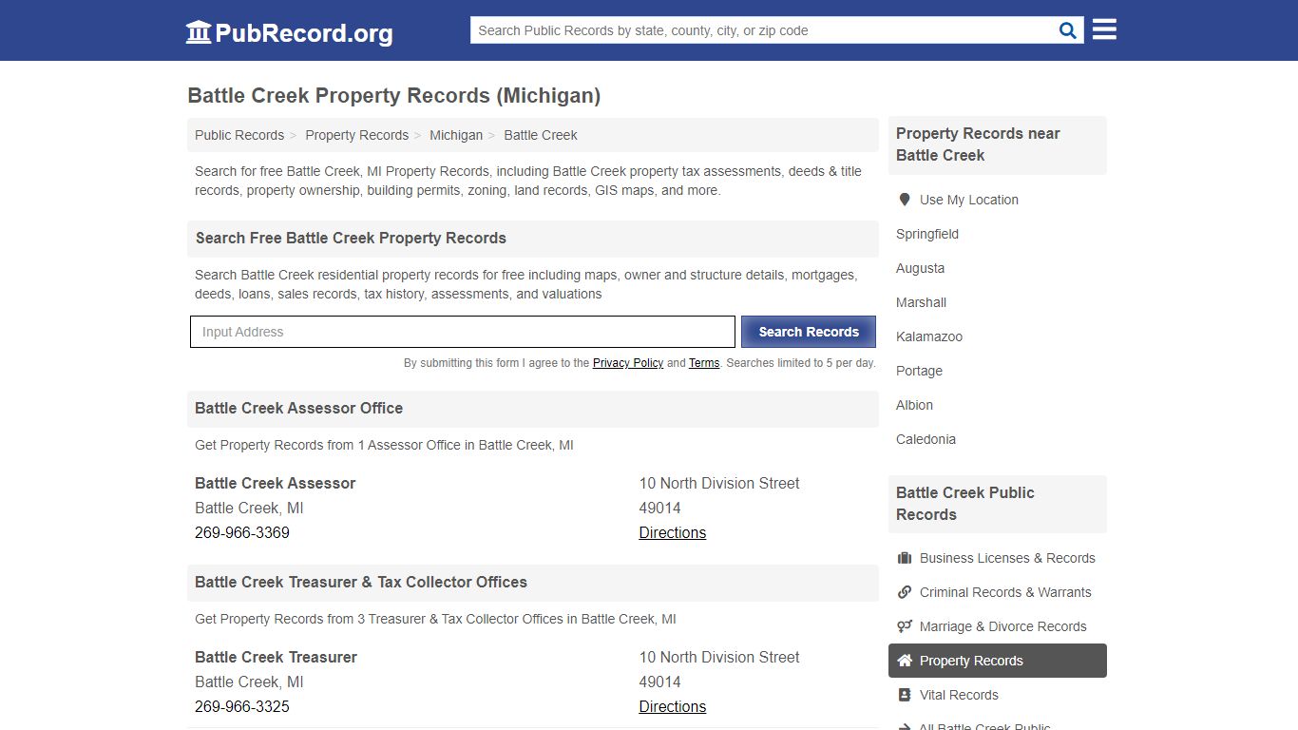
Task: Click Directions for Battle Creek Assessor
Action: (673, 532)
